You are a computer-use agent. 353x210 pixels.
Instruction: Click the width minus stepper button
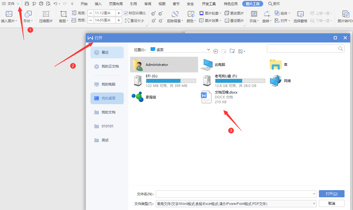[x=91, y=20]
